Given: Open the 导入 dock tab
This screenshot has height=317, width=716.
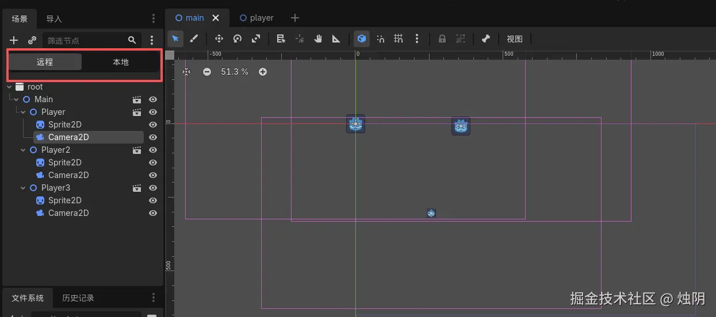Looking at the screenshot, I should (x=54, y=18).
